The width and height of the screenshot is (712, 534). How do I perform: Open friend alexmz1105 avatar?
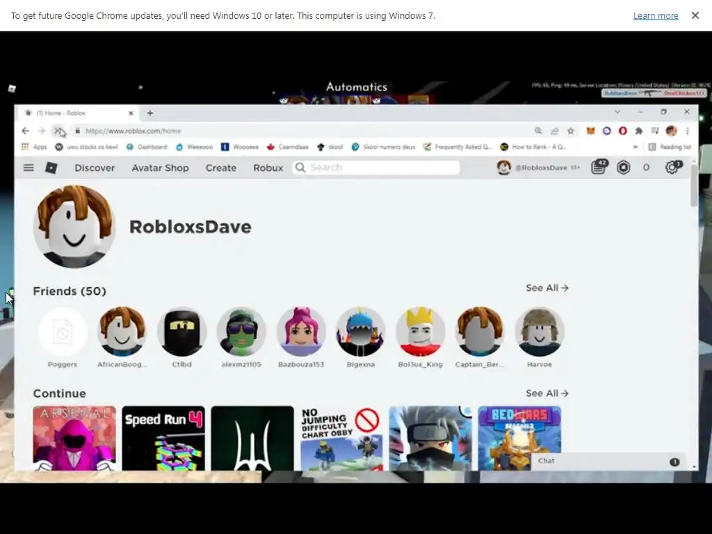coord(241,332)
